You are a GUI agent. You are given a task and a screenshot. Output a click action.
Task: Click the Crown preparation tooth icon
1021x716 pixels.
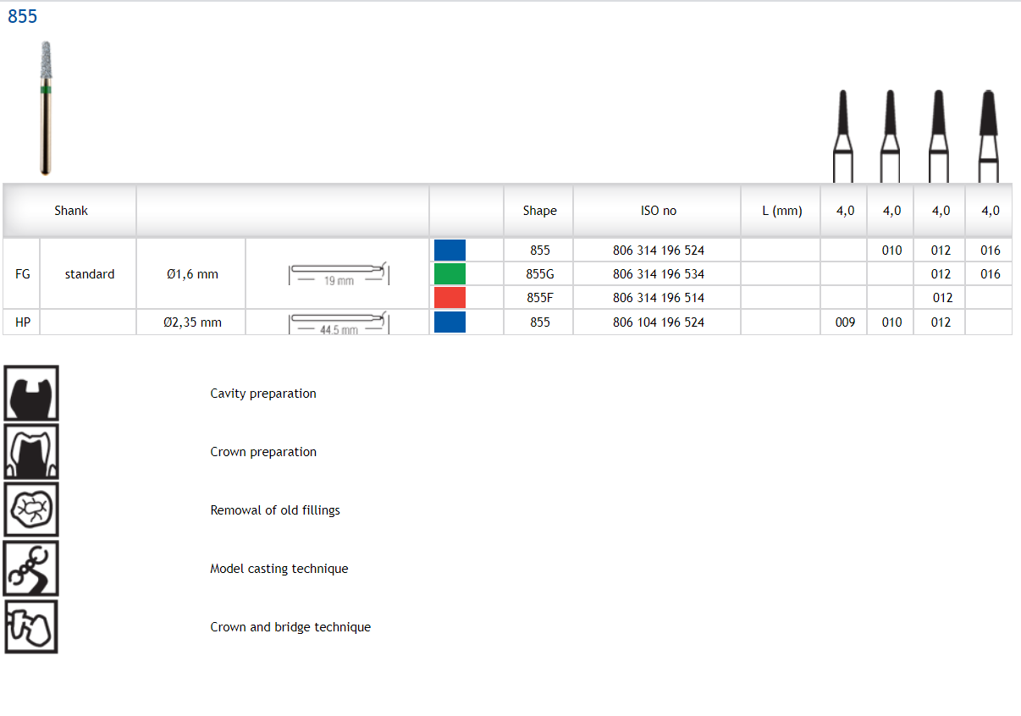[x=31, y=452]
